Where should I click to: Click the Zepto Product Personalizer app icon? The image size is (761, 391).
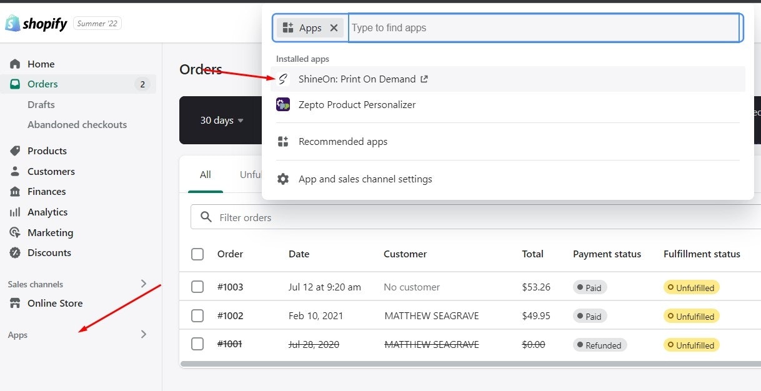pyautogui.click(x=283, y=104)
